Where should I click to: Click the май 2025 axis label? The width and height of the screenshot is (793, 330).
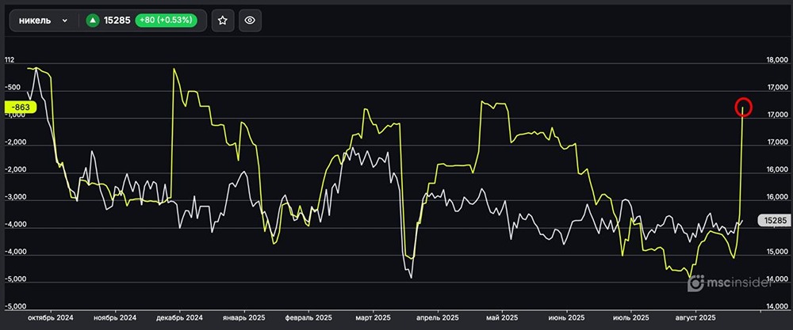tap(496, 317)
